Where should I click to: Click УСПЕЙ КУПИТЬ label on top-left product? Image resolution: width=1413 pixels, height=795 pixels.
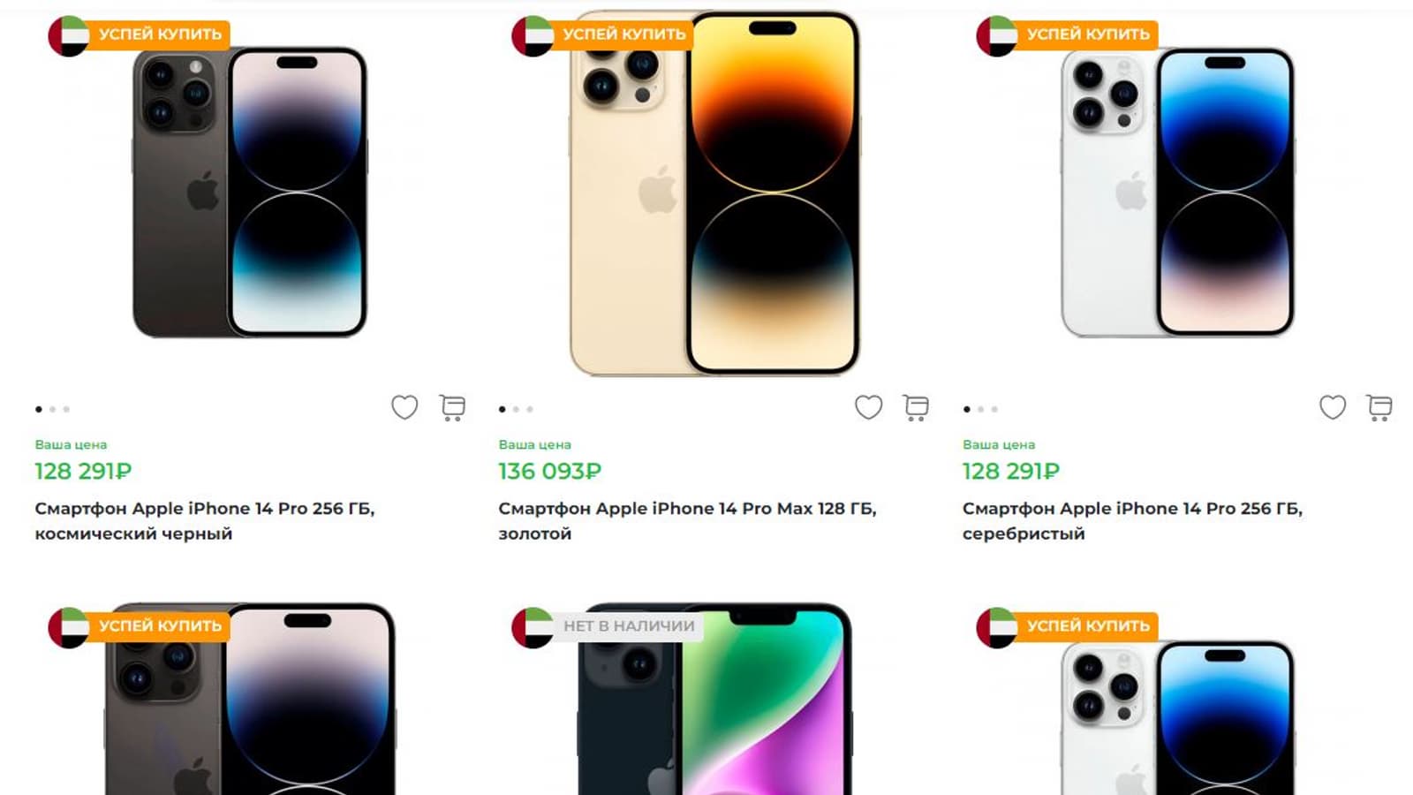click(160, 34)
